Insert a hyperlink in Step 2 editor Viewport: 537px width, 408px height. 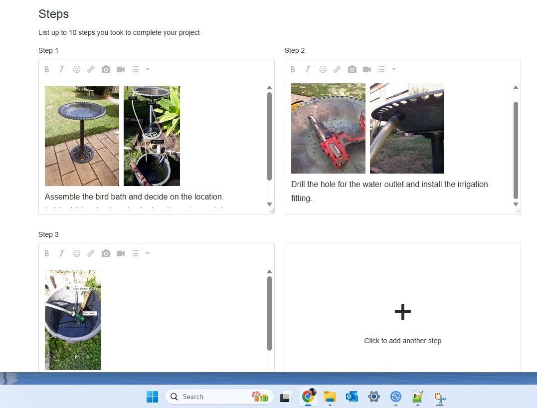coord(337,69)
